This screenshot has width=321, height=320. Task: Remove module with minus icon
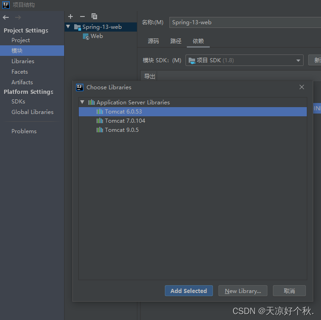coord(82,16)
